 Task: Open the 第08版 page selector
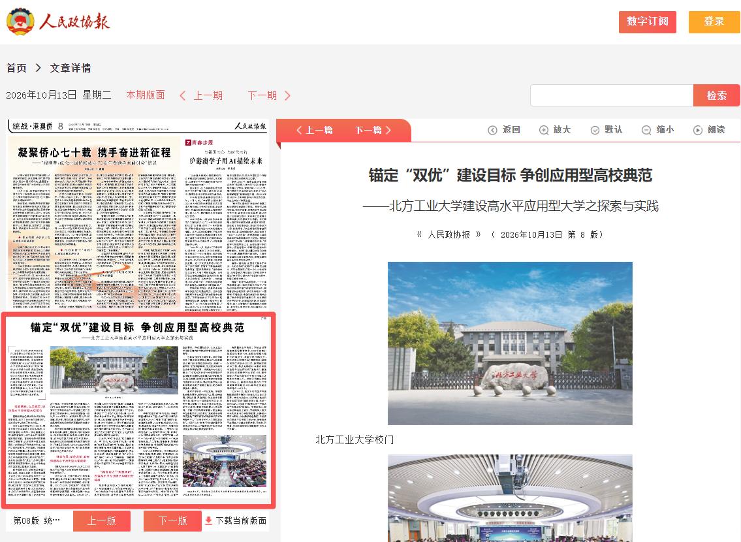click(37, 520)
